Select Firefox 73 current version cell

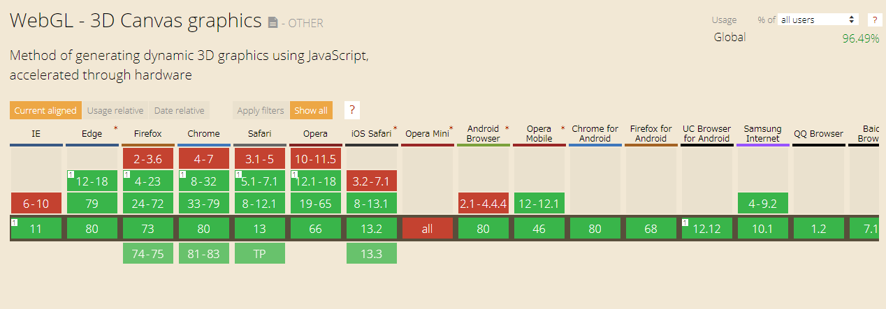pyautogui.click(x=147, y=228)
